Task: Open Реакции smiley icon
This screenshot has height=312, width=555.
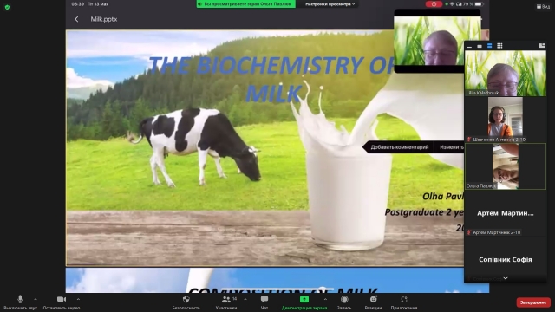Action: coord(374,299)
